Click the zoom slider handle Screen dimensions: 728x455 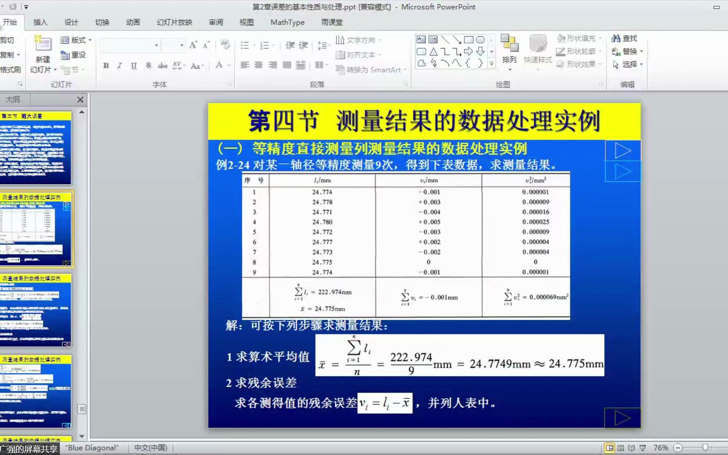pyautogui.click(x=705, y=448)
